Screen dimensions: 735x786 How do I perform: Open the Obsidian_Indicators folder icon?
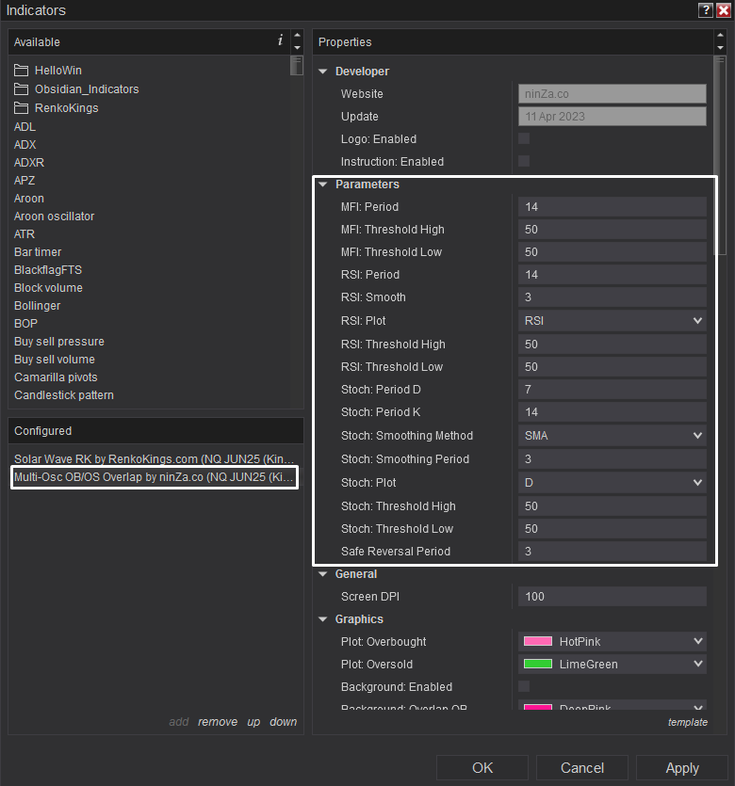[21, 88]
